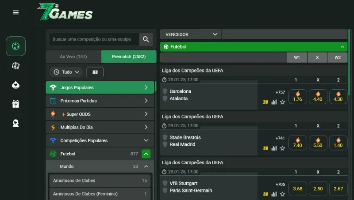Favorite the Barcelona vs Atalanta match star
Screen dimensions: 354x200
pyautogui.click(x=282, y=102)
